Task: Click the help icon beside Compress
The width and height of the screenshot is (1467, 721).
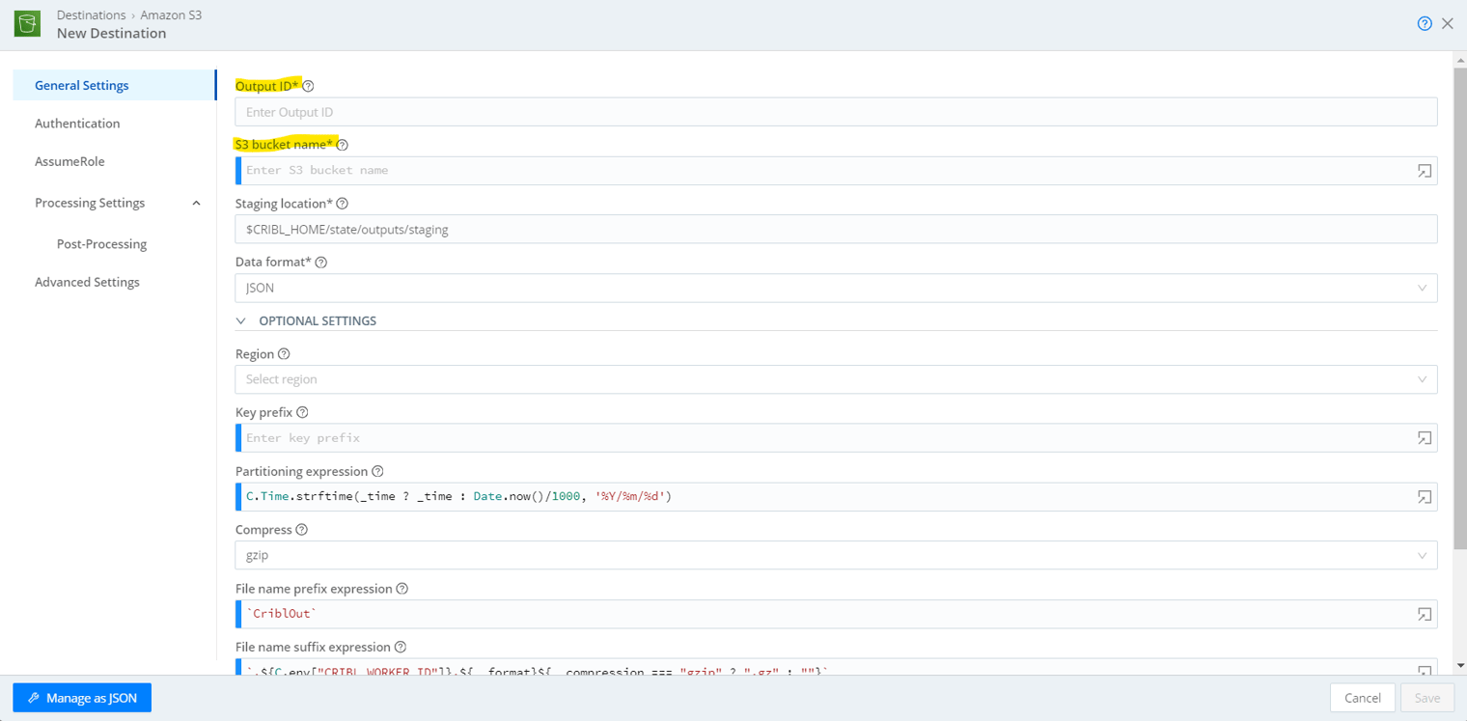Action: (302, 530)
